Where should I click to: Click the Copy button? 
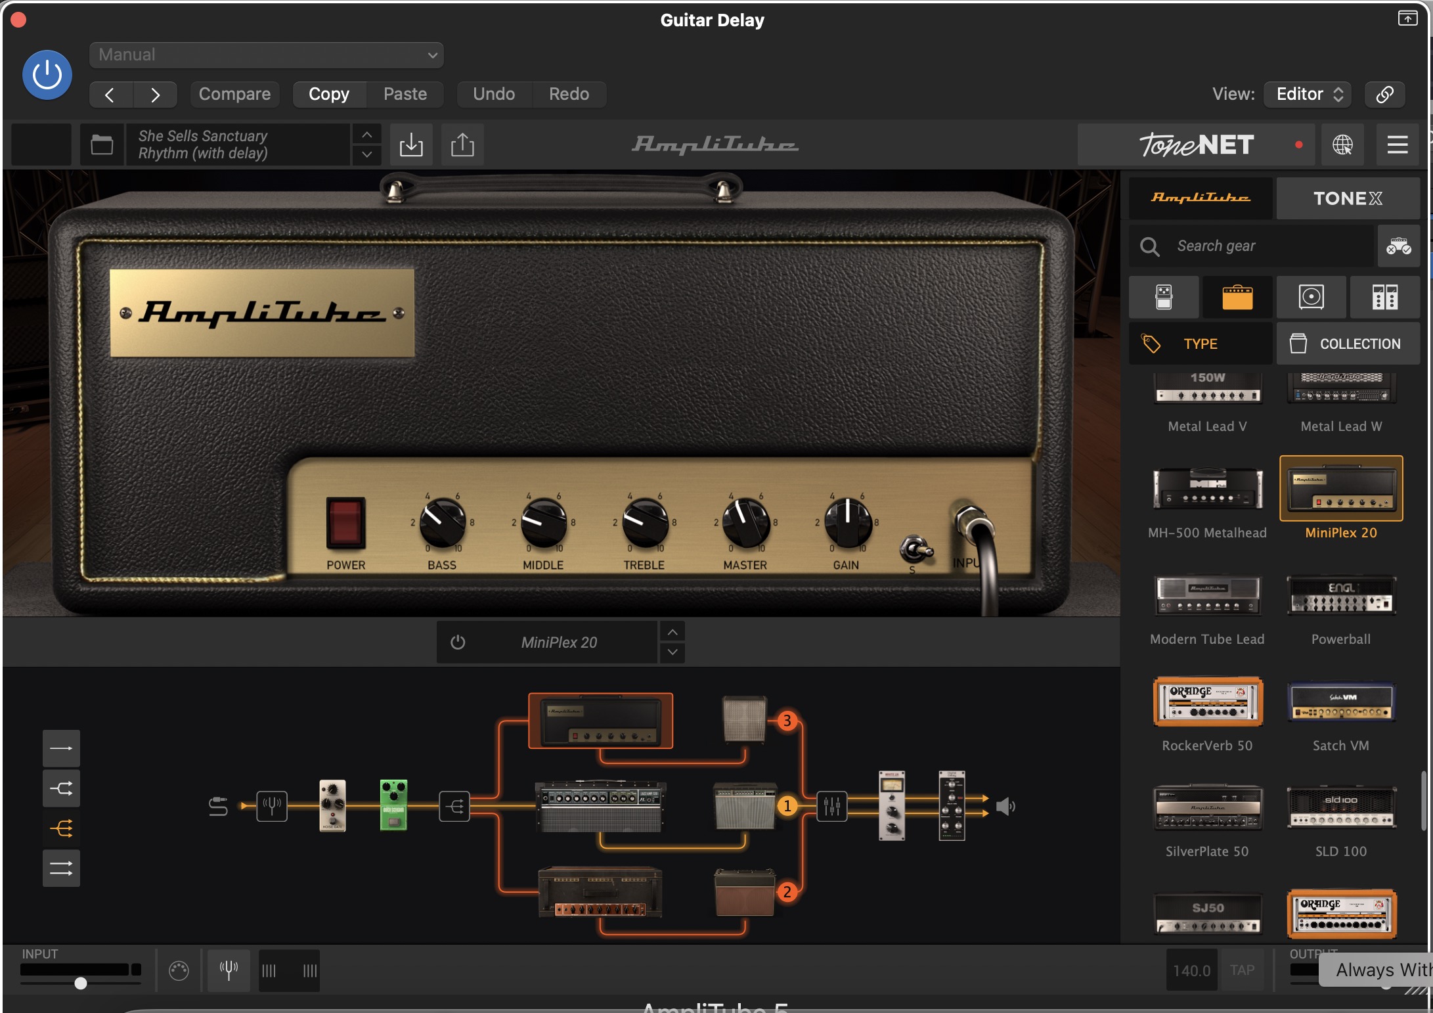click(329, 95)
